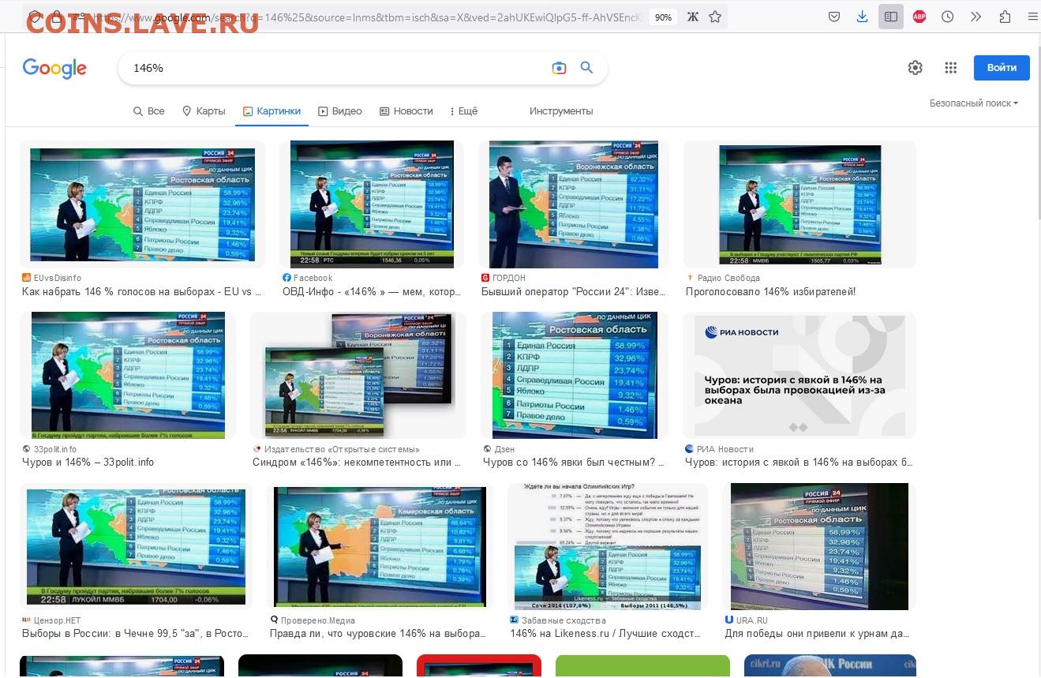This screenshot has width=1041, height=678.
Task: Open URA.RU image thumbnail
Action: [x=819, y=547]
